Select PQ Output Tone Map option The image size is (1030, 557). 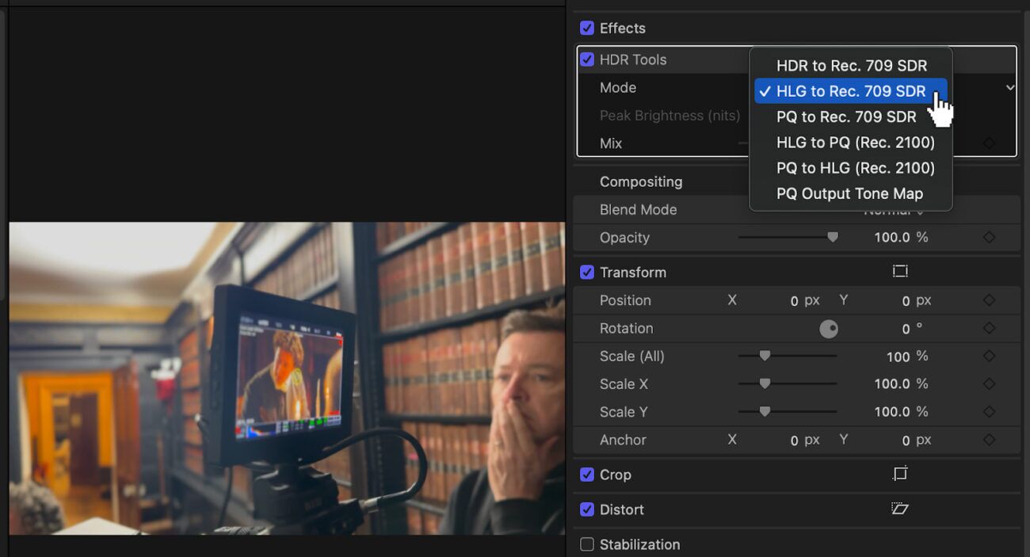(x=849, y=193)
